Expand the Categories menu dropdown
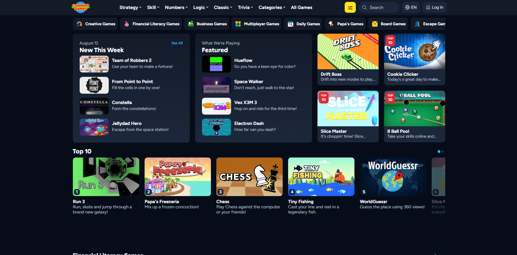The width and height of the screenshot is (517, 255). (272, 7)
